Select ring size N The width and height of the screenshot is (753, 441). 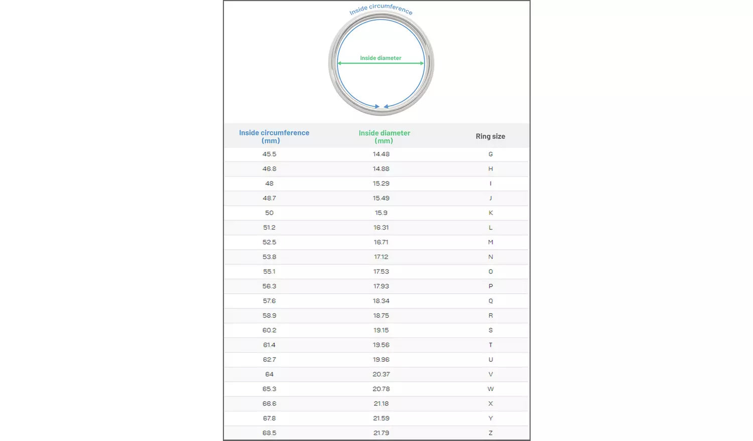click(x=490, y=257)
